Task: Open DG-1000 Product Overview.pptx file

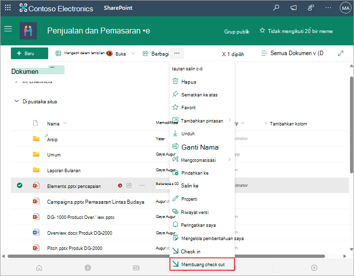Action: 81,217
